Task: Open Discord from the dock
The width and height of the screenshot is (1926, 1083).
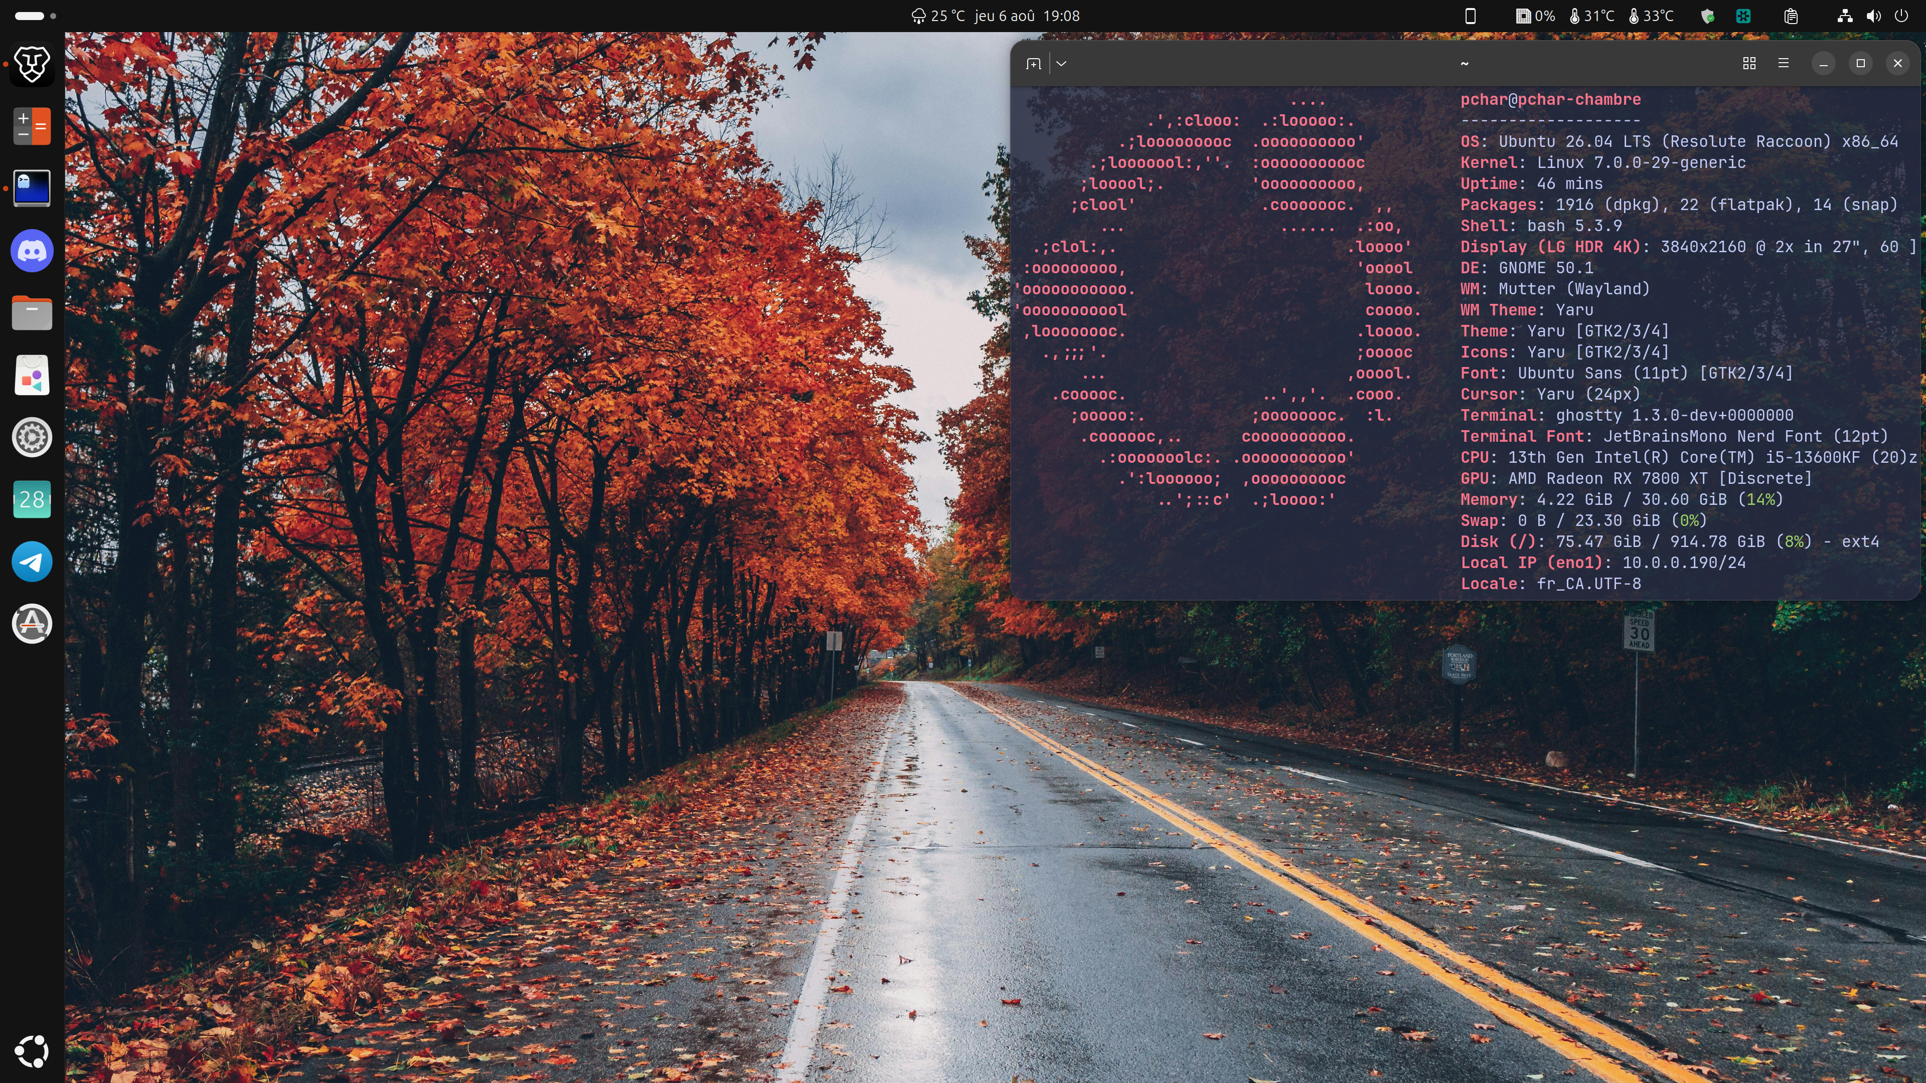Action: (x=32, y=250)
